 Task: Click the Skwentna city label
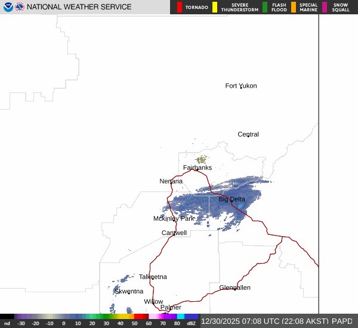[129, 291]
